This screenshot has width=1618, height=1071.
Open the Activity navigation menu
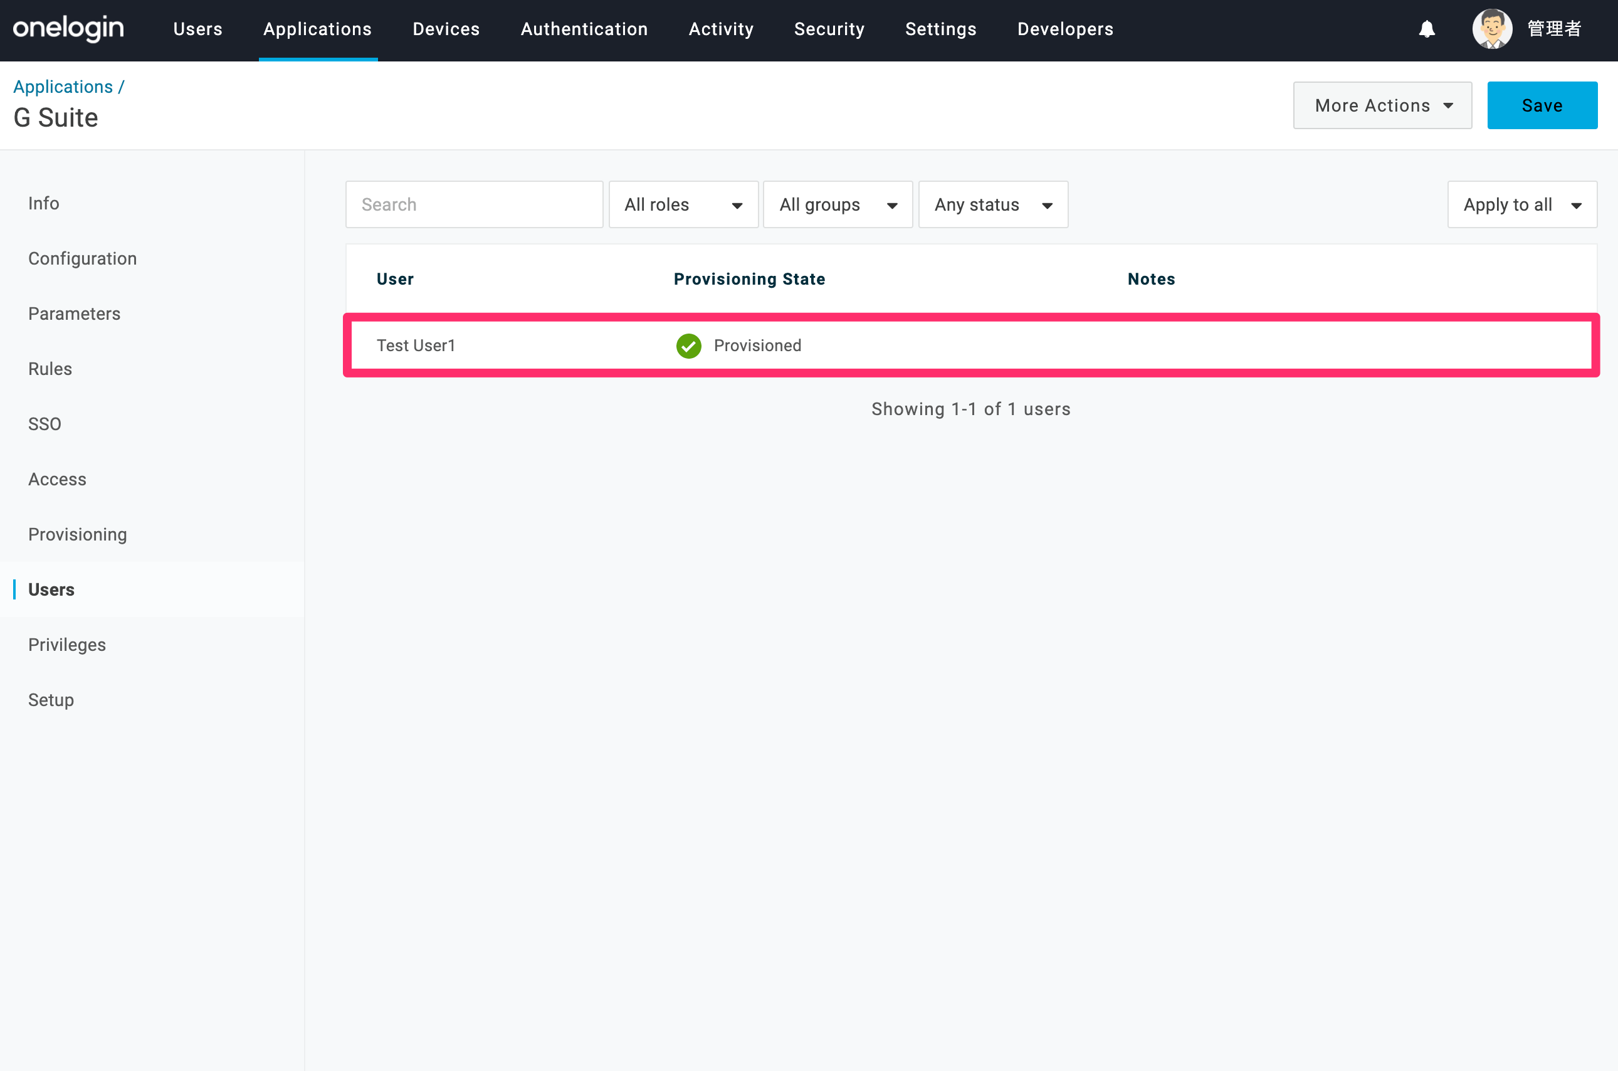tap(721, 29)
